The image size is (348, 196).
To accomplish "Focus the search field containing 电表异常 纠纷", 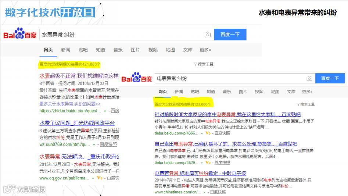I will point(235,78).
